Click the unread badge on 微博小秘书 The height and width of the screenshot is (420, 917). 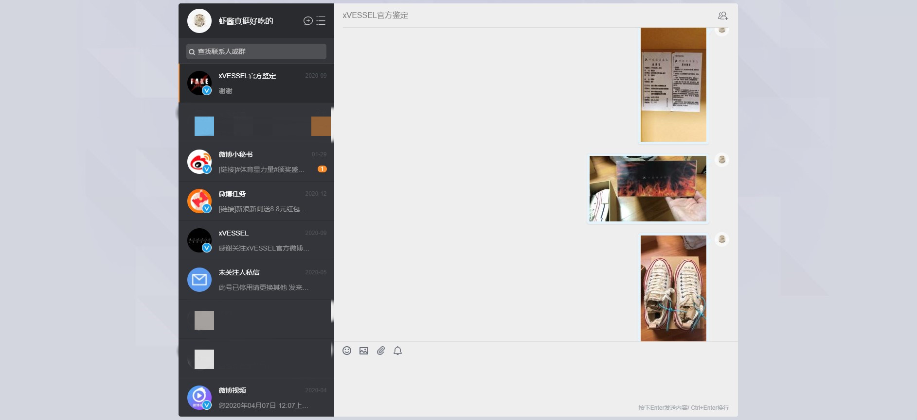pos(322,169)
